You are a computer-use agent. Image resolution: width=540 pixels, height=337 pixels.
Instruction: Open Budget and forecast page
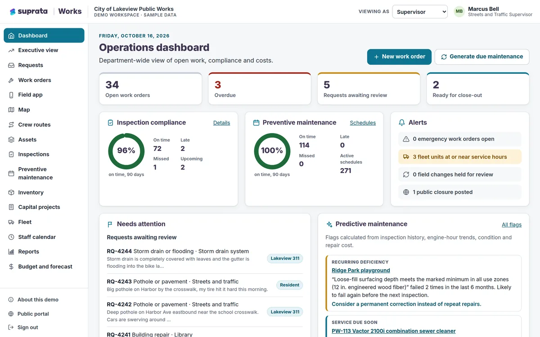pyautogui.click(x=44, y=266)
